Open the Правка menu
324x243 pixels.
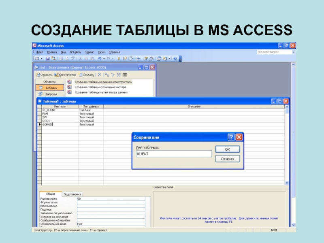pos(52,52)
